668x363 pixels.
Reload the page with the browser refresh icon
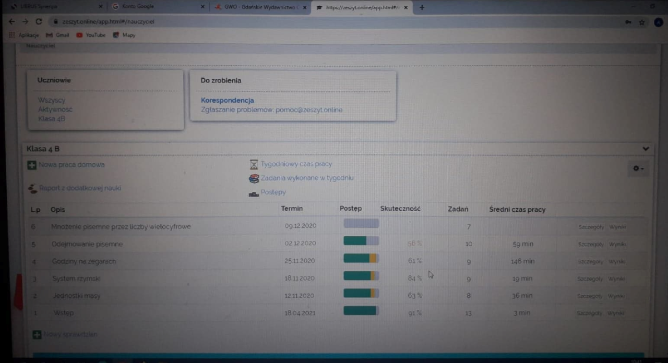coord(39,22)
